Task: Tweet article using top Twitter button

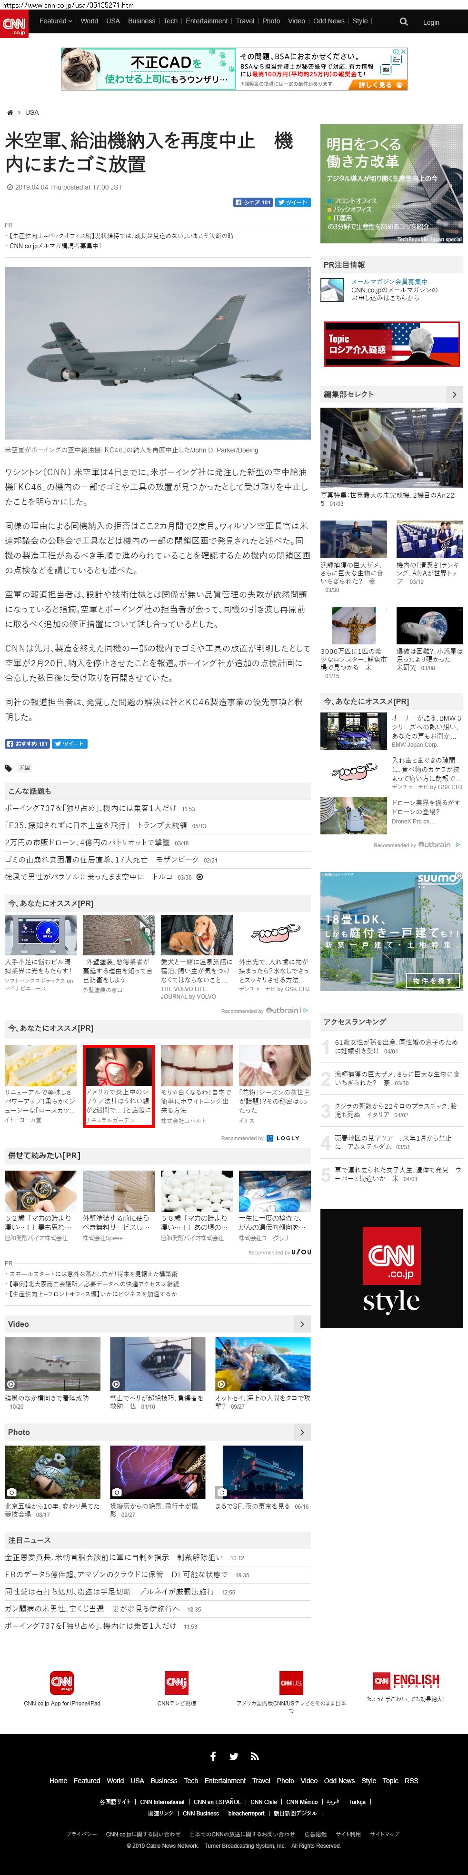Action: [x=293, y=202]
